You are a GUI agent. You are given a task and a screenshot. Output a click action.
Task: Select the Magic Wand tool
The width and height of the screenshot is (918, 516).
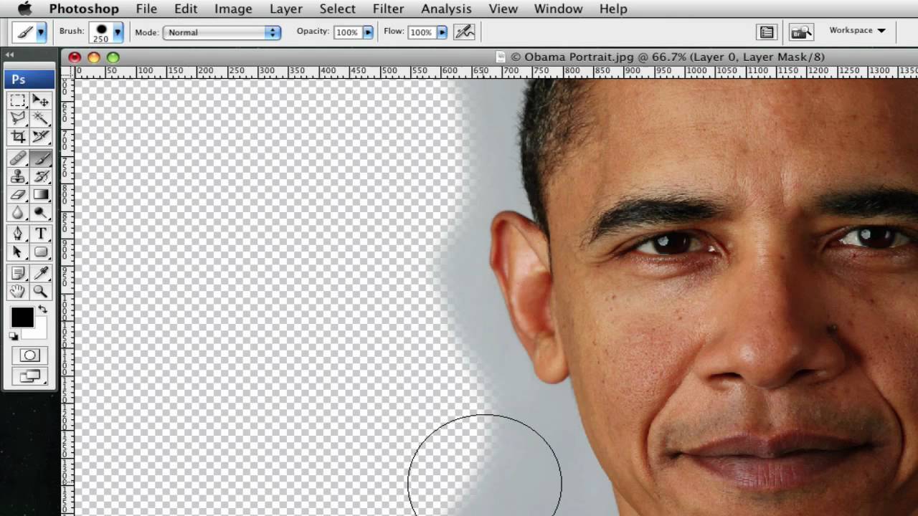[x=41, y=119]
